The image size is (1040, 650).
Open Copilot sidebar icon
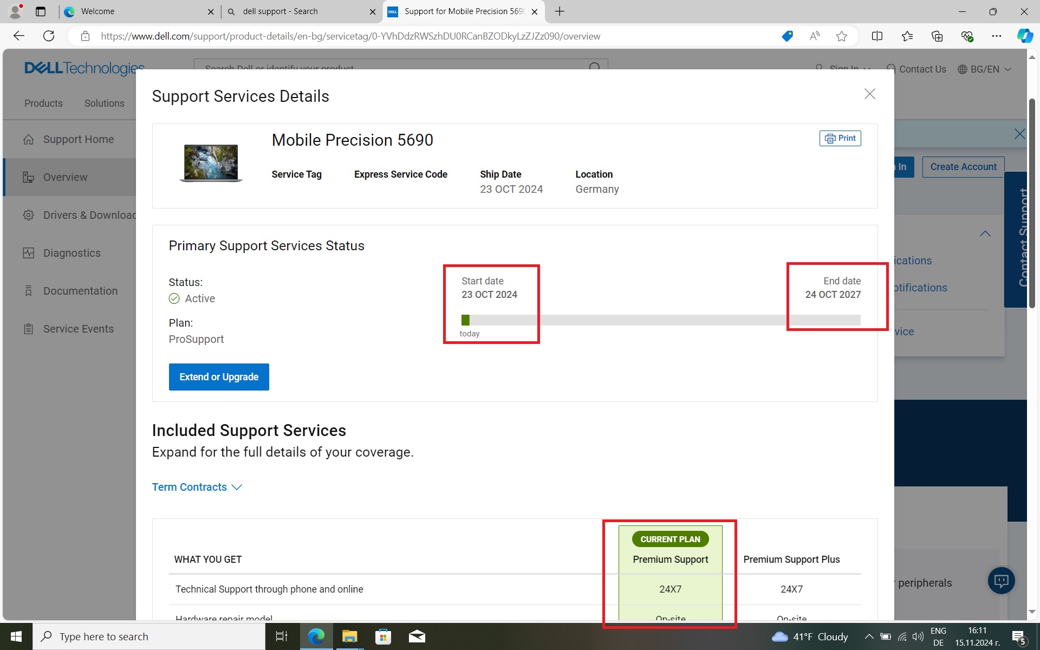tap(1025, 36)
